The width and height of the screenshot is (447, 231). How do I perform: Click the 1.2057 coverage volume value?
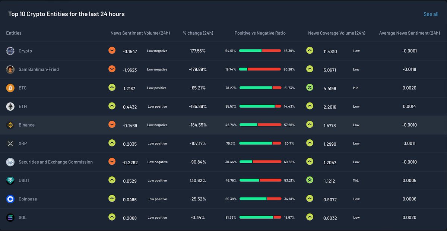coord(330,162)
